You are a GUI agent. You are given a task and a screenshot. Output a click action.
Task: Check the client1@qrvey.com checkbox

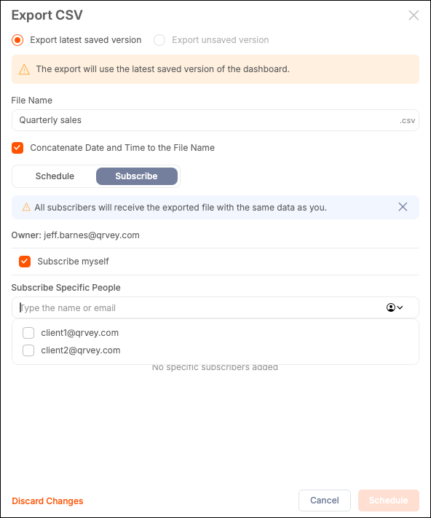coord(28,333)
